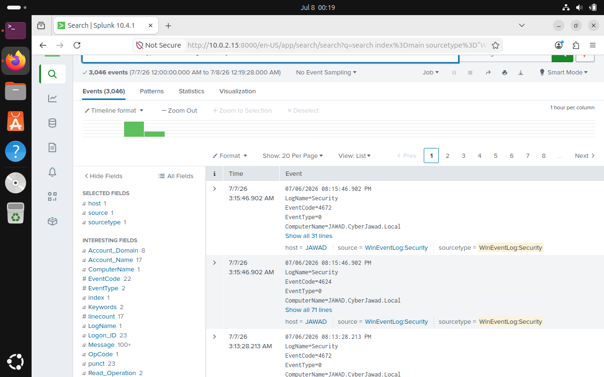Select the tall green timeline bar
Screen dimensions: 604x377
click(134, 129)
